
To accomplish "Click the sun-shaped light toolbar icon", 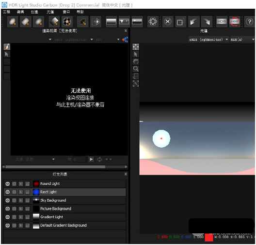I will [x=96, y=21].
